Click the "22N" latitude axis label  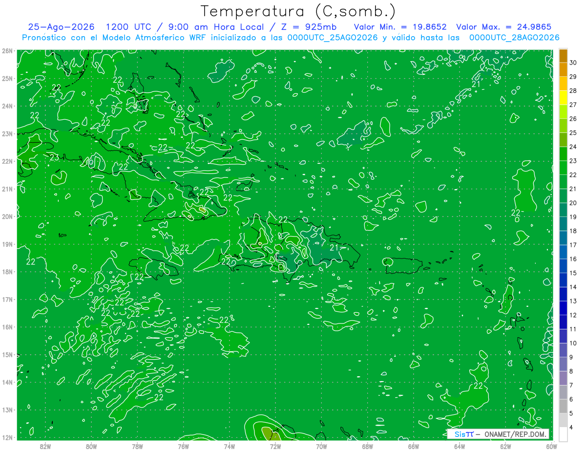point(7,161)
